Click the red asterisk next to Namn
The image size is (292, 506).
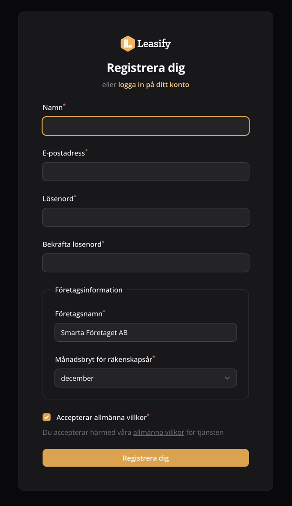[x=65, y=104]
